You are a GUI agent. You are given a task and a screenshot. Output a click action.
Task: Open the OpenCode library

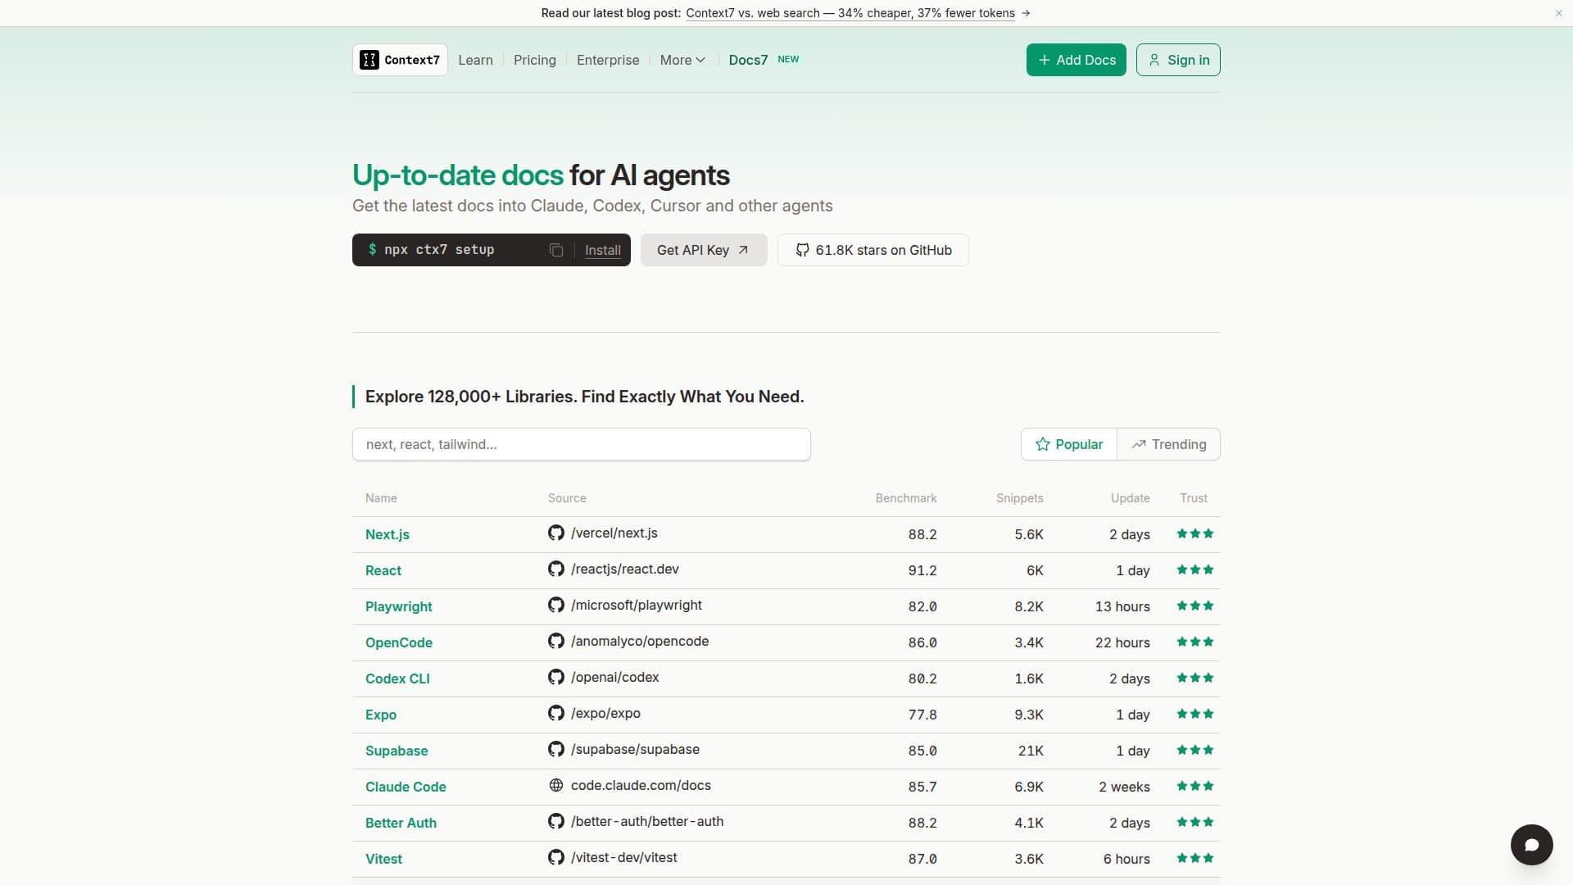pos(399,642)
